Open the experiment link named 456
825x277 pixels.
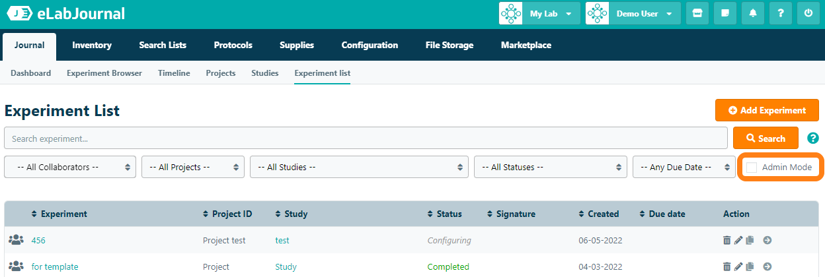[38, 241]
